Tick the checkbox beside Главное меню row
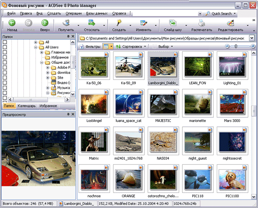 (5, 52)
